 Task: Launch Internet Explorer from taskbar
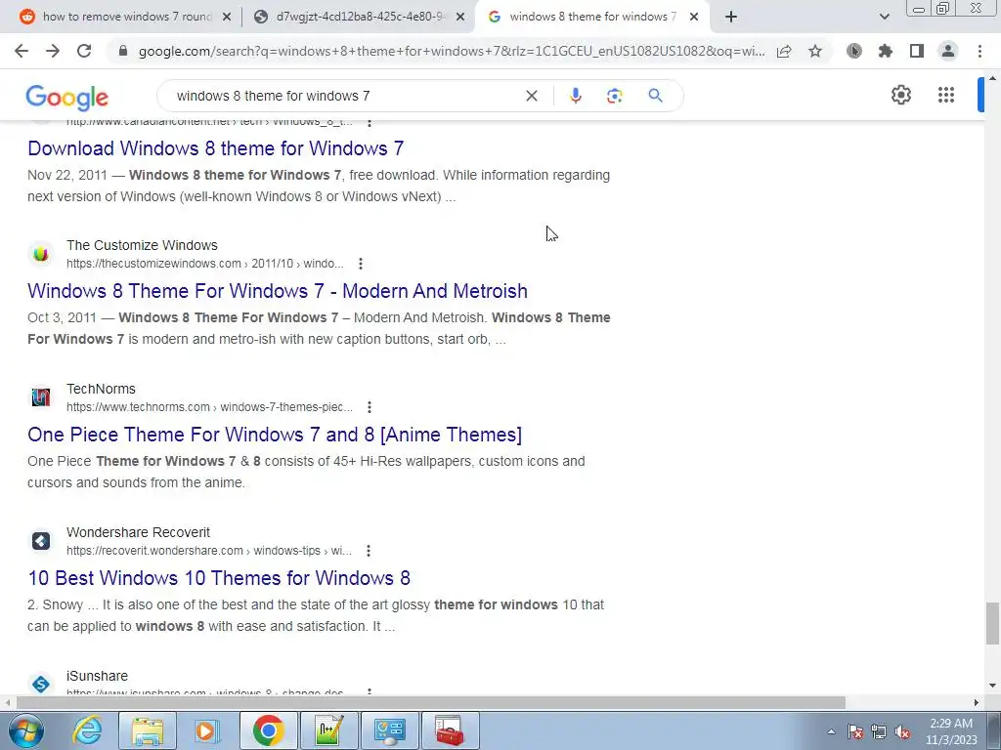point(87,730)
